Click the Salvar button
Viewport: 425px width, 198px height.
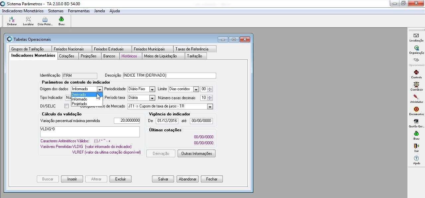tap(163, 179)
